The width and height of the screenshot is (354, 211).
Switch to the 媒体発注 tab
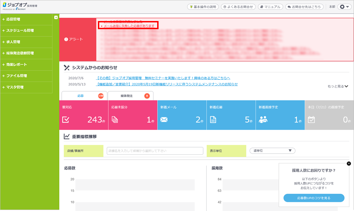pos(130,96)
